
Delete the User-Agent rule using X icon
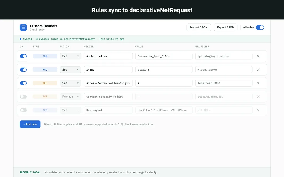pyautogui.click(x=258, y=110)
